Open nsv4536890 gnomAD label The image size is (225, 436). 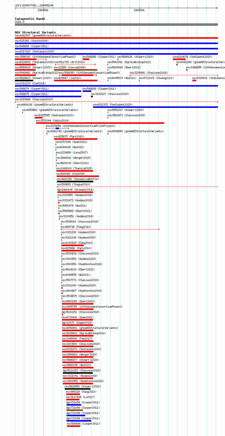[136, 131]
